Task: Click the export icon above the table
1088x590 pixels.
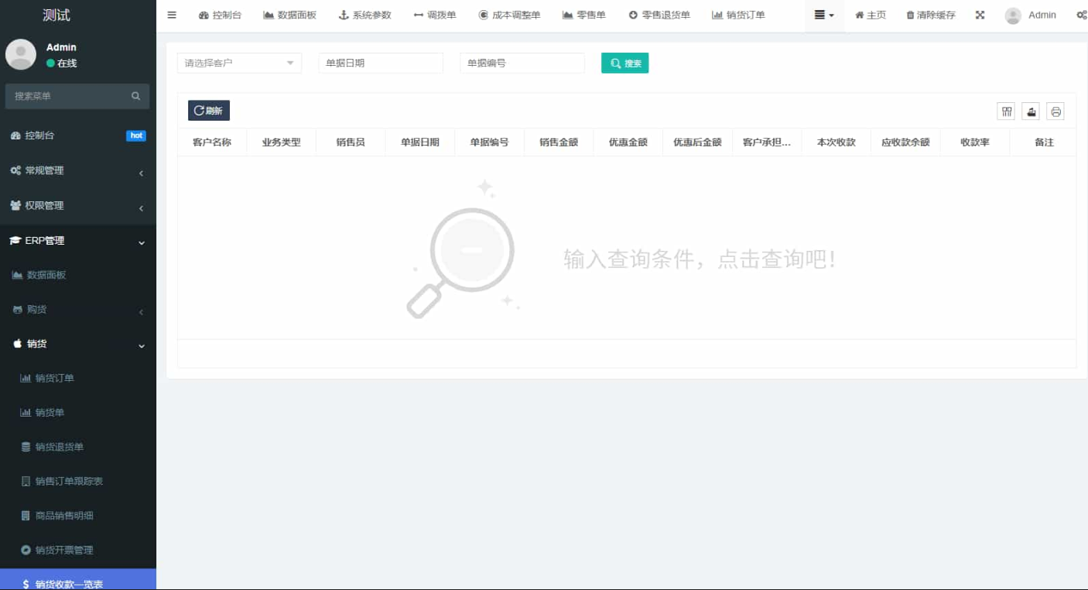Action: click(x=1031, y=111)
